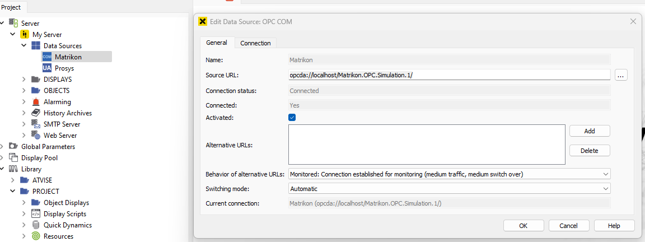This screenshot has height=242, width=645.
Task: Select the Server root node icon
Action: coord(13,24)
